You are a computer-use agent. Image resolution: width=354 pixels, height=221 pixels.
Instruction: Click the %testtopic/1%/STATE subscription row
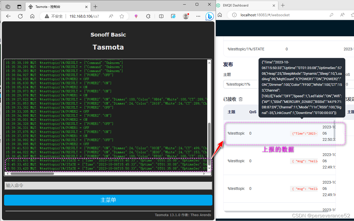click(289, 49)
